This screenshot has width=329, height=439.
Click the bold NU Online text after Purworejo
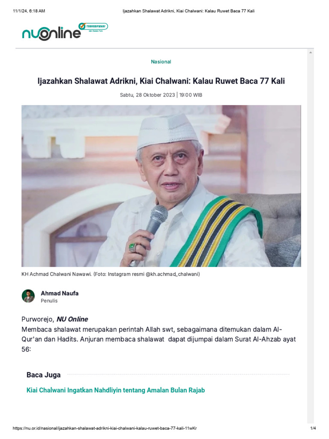click(72, 319)
